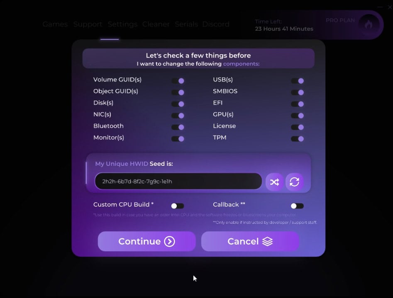The width and height of the screenshot is (393, 298).
Task: Click the flame PRO PLAN icon
Action: pyautogui.click(x=369, y=24)
